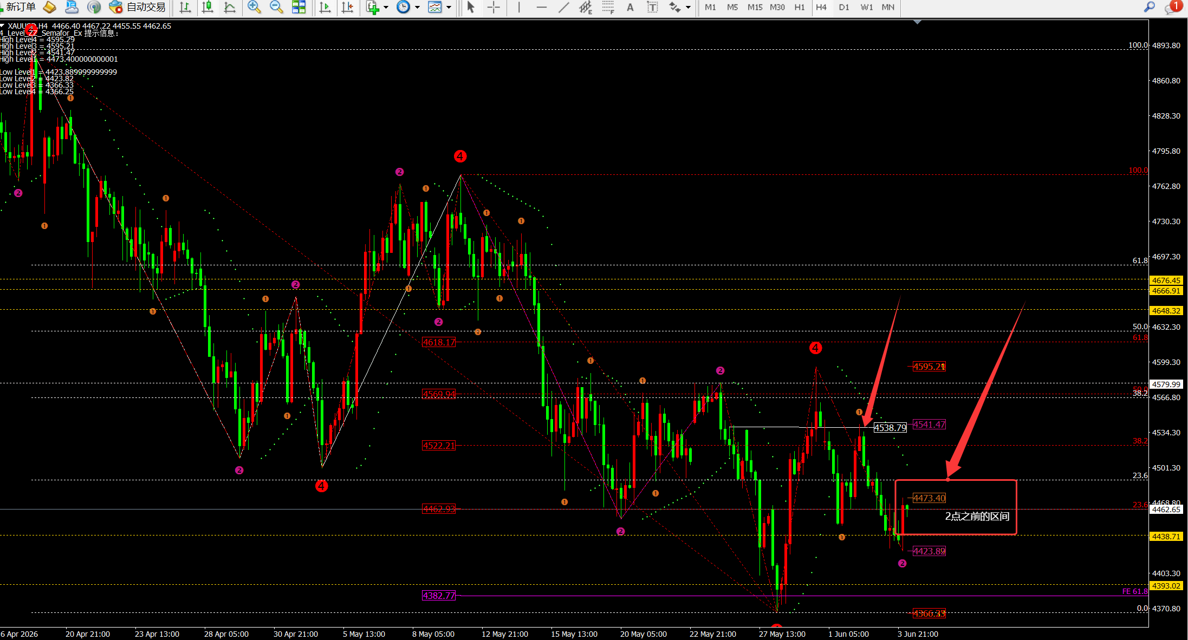Screen dimensions: 1188x640
Task: Open chat notifications with badge 1
Action: click(1173, 7)
